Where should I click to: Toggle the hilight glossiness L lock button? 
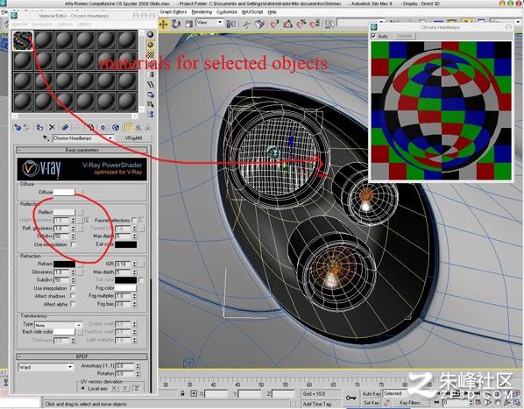point(87,221)
